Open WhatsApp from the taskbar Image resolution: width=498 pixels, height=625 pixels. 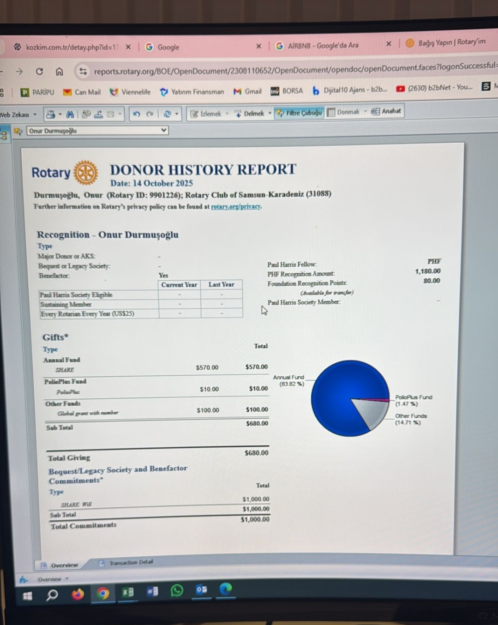(x=177, y=590)
